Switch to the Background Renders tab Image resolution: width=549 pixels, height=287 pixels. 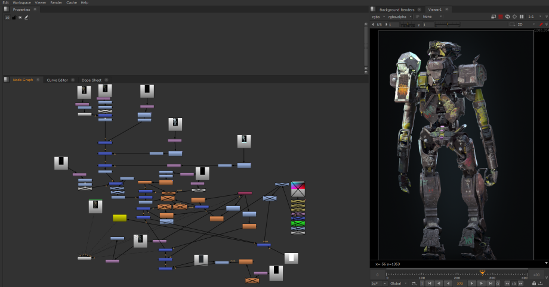397,10
